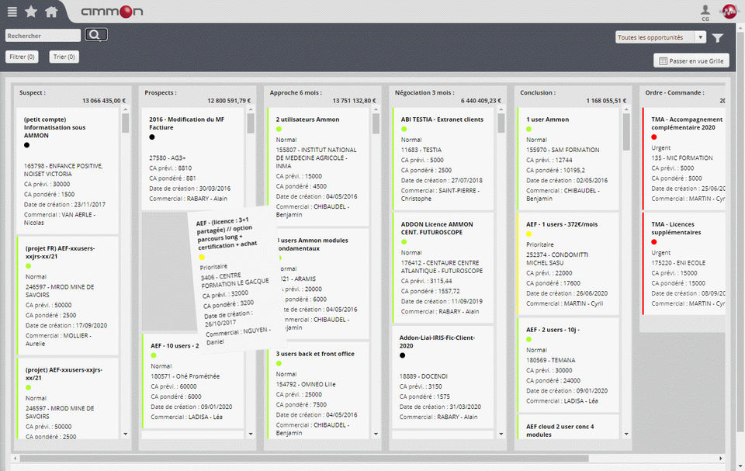The image size is (745, 471).
Task: Click green dot on 3 users back et front office
Action: click(x=279, y=363)
